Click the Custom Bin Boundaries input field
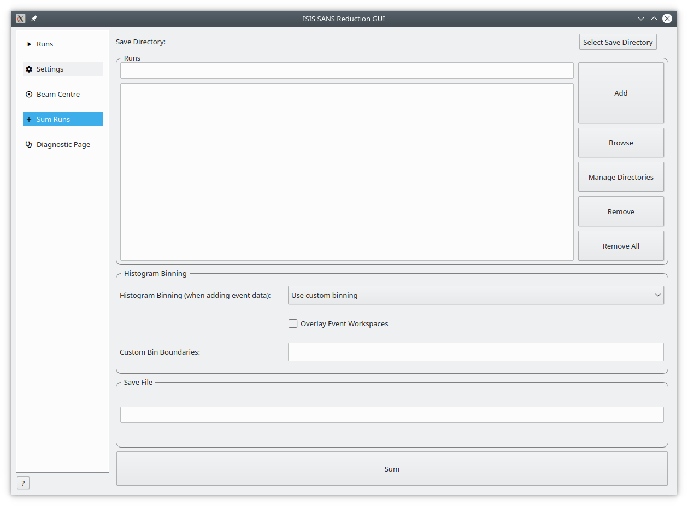 pyautogui.click(x=475, y=352)
